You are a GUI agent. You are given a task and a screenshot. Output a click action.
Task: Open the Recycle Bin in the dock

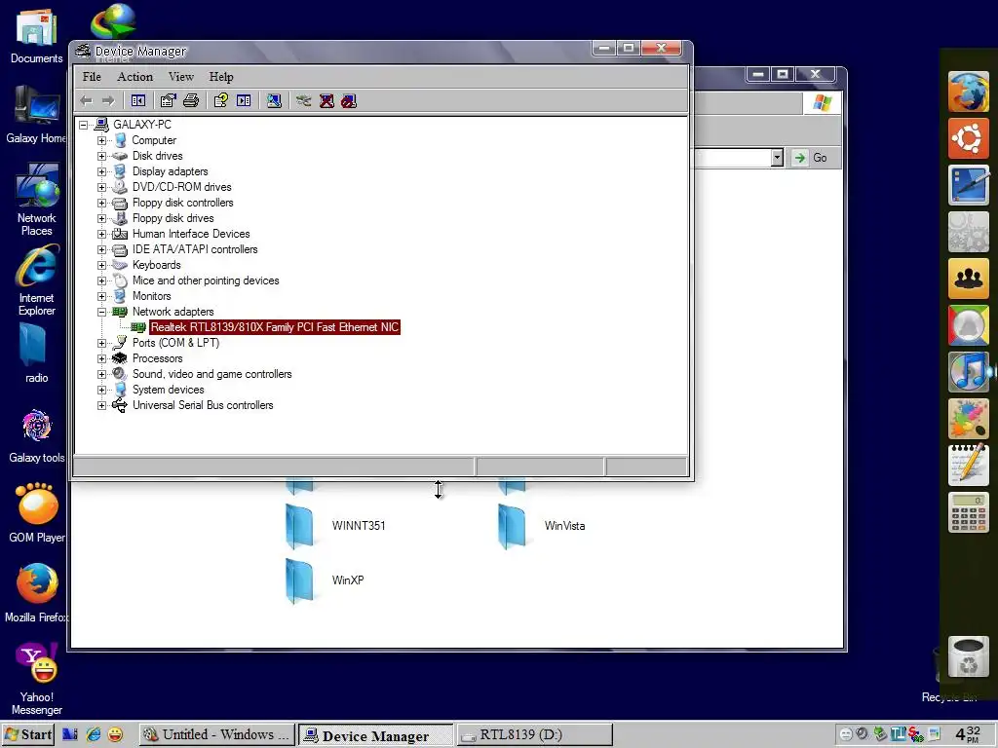click(x=968, y=657)
